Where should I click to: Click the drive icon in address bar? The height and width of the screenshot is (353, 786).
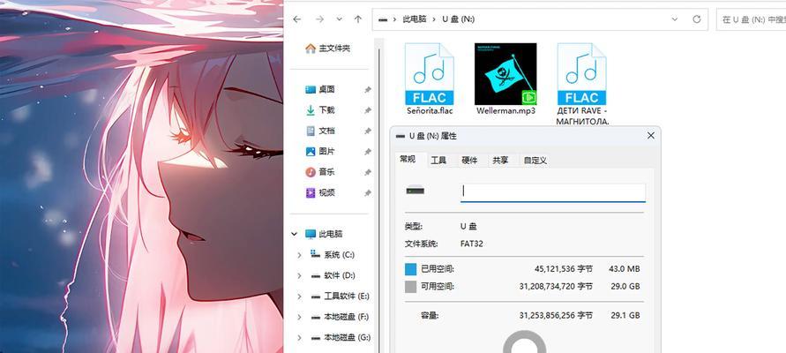point(383,19)
